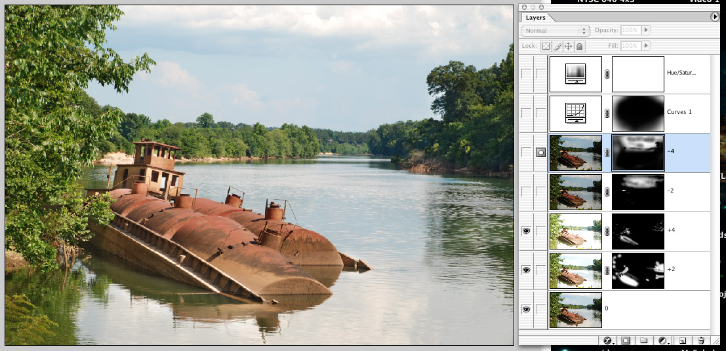Hide the +4 layer

point(526,231)
